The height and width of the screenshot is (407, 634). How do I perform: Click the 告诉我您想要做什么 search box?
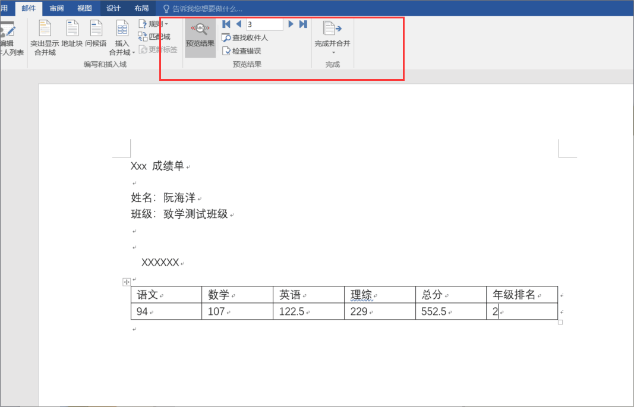202,9
